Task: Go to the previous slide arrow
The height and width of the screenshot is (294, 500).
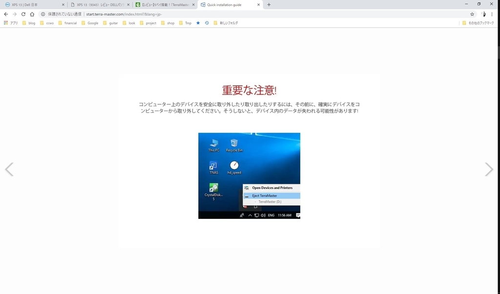Action: click(x=9, y=169)
